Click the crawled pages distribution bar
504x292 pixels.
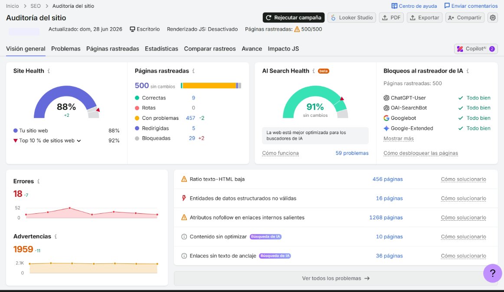pyautogui.click(x=211, y=86)
